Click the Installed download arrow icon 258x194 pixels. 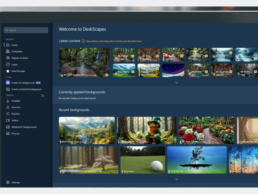click(8, 101)
